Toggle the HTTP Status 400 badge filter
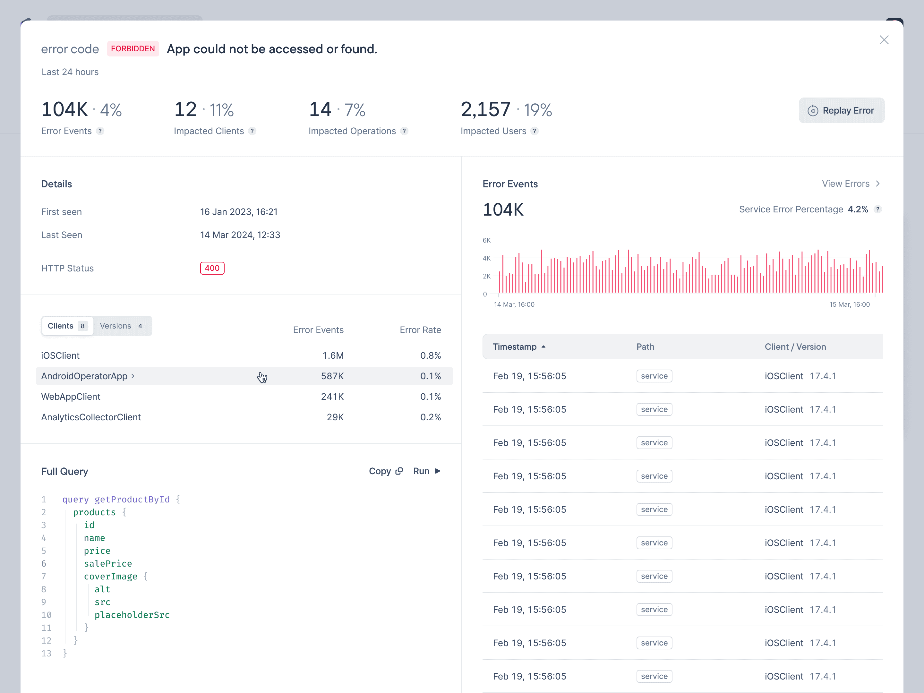Screen dimensions: 924x693 click(x=212, y=268)
